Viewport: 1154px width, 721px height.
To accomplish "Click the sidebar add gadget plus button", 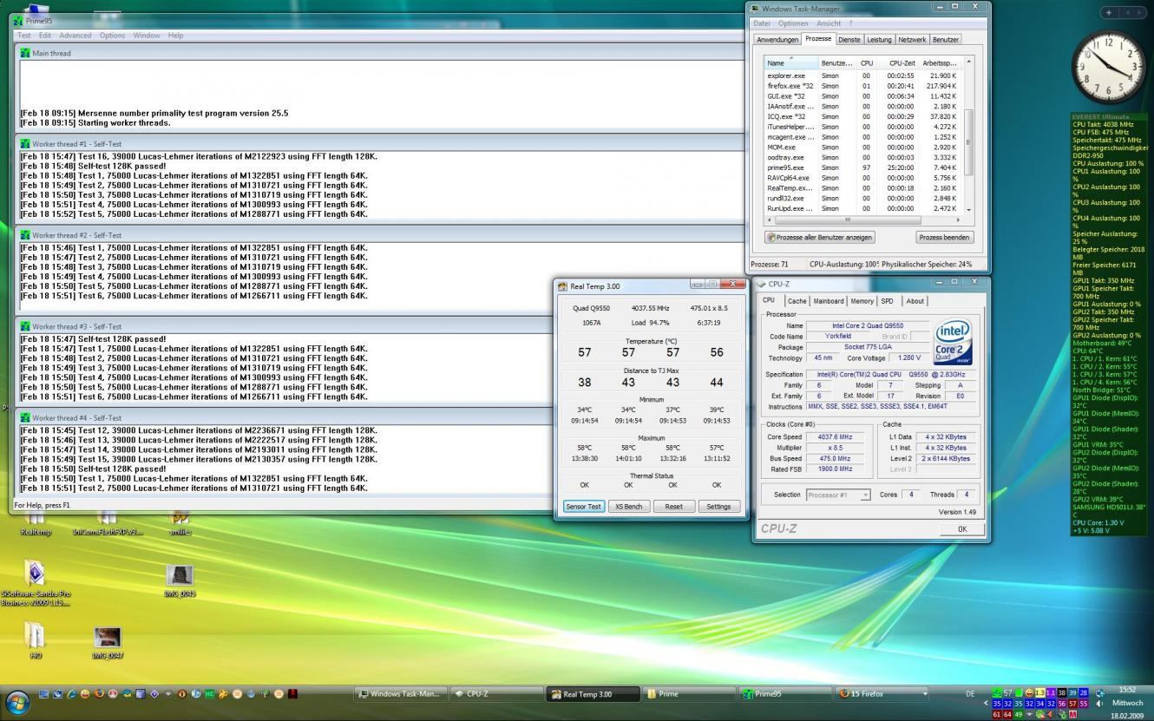I will [1108, 12].
